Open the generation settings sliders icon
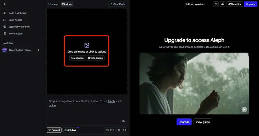259x136 pixels. point(119,130)
